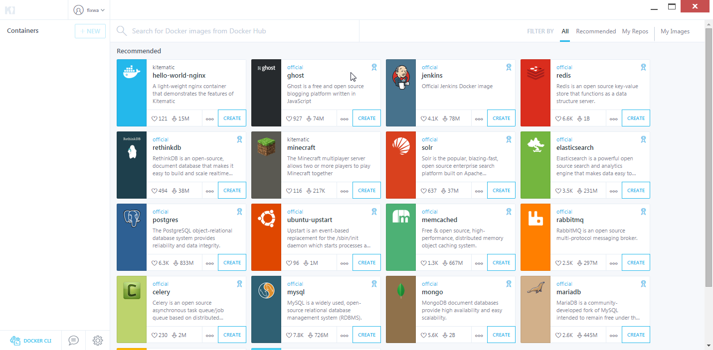Viewport: 713px width, 350px height.
Task: Click the official ribbon badge on jenkins
Action: (x=509, y=67)
